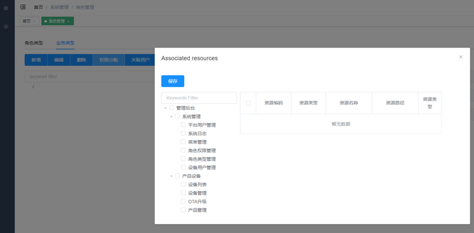Select the 角色类型管理 checkbox
The height and width of the screenshot is (233, 474).
pyautogui.click(x=183, y=159)
